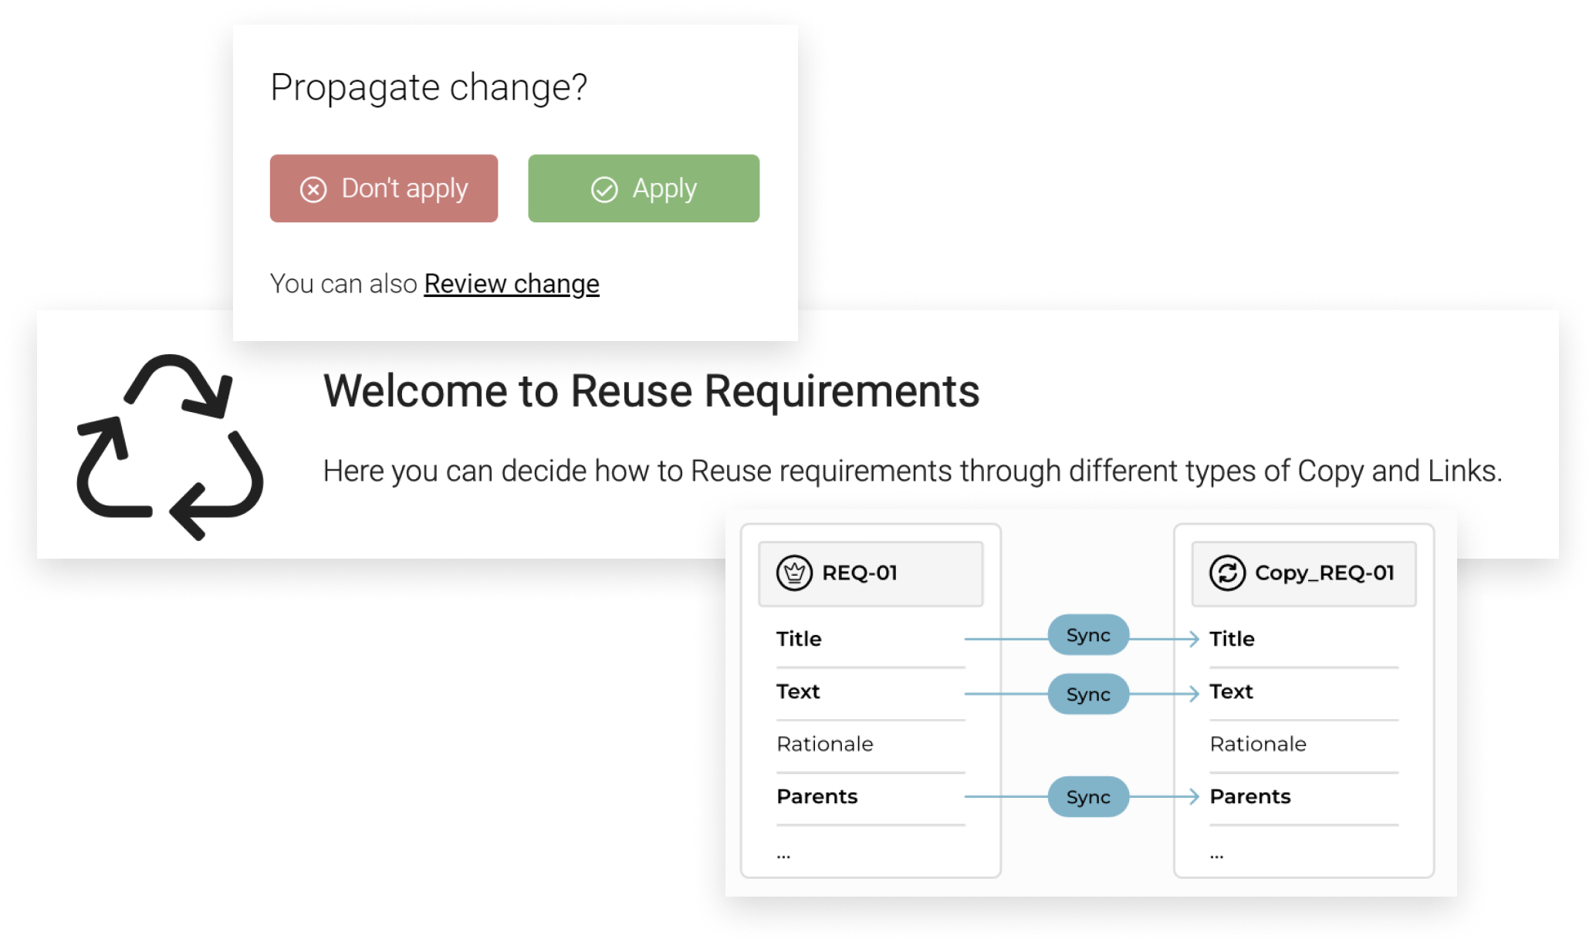Click the Sync pill for Parents

(x=1088, y=796)
